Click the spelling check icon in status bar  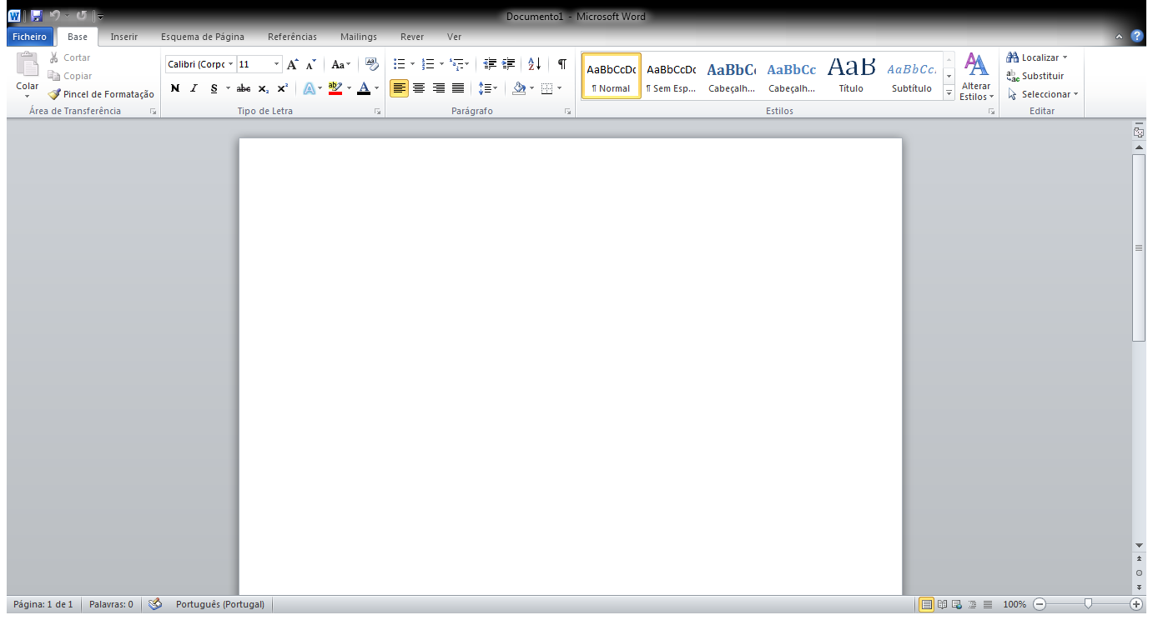(x=154, y=604)
